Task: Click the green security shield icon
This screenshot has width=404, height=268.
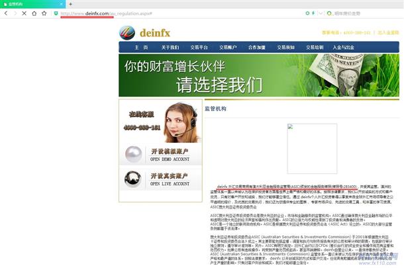Action: click(56, 13)
